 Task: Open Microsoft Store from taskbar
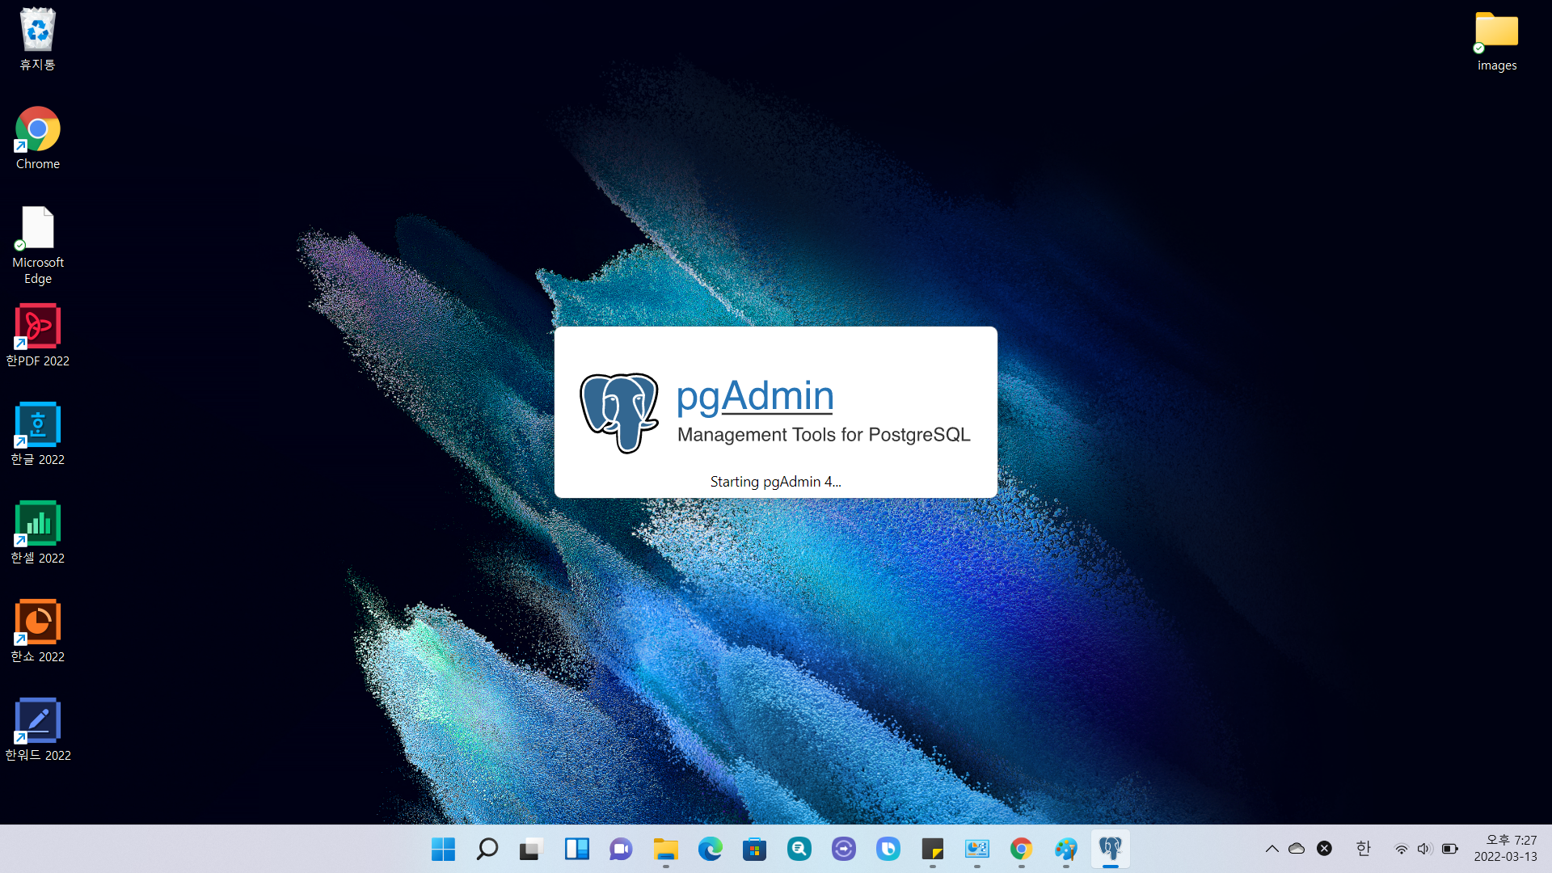[754, 849]
